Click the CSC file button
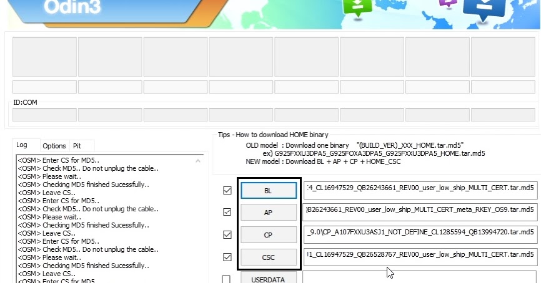Screen dimensions: 541x283 click(269, 257)
